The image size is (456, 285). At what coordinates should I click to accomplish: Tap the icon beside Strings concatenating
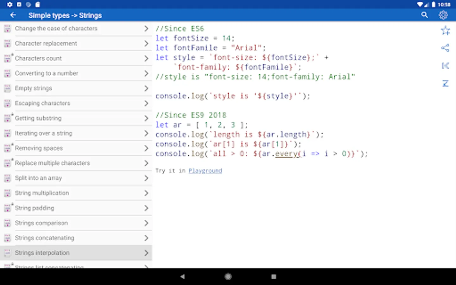click(x=7, y=238)
